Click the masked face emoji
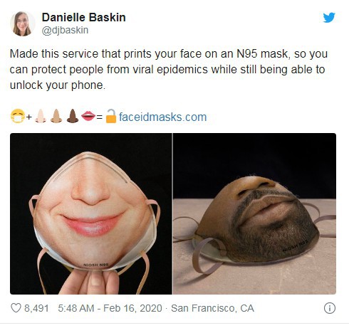Viewport: 349px width, 328px height. click(18, 116)
